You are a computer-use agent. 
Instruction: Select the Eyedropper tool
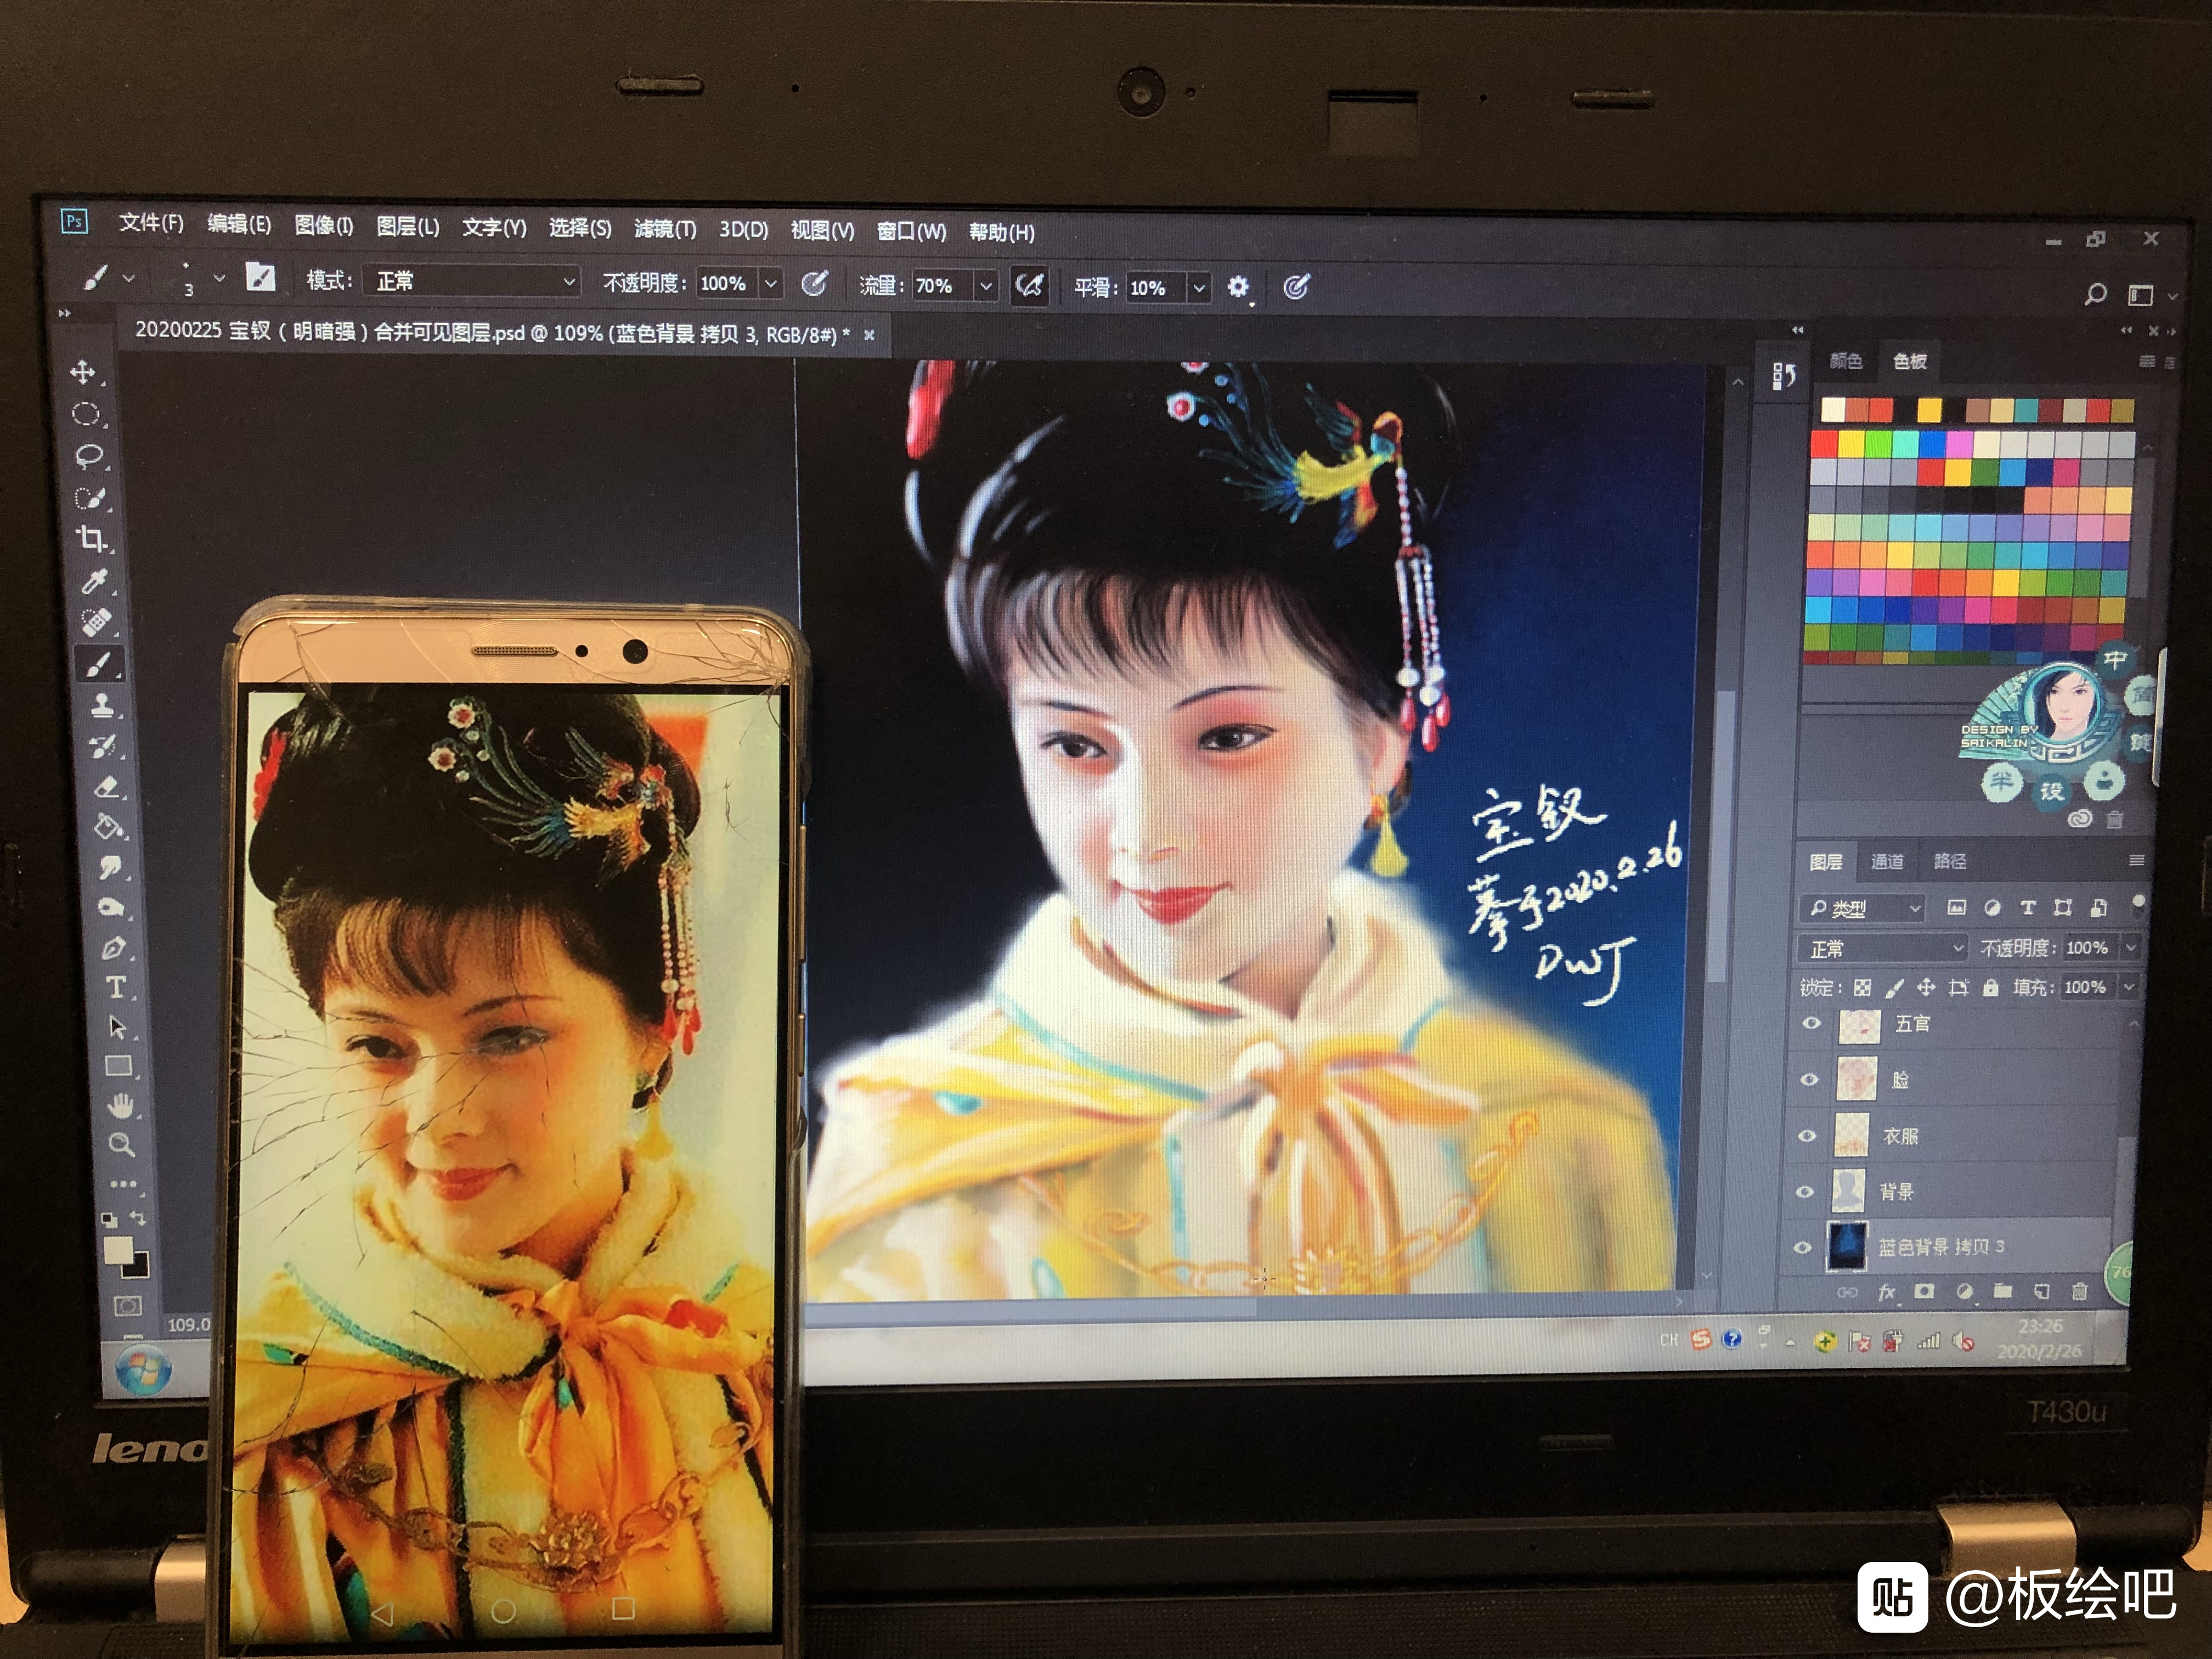click(x=95, y=581)
